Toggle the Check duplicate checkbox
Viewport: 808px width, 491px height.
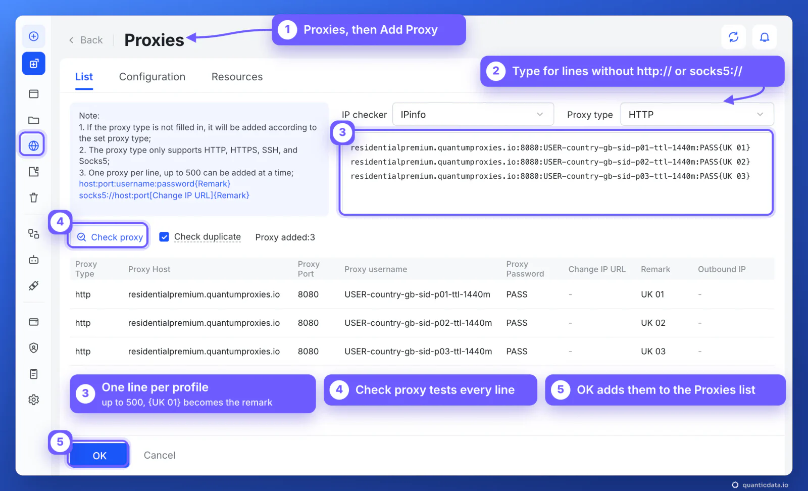click(164, 237)
